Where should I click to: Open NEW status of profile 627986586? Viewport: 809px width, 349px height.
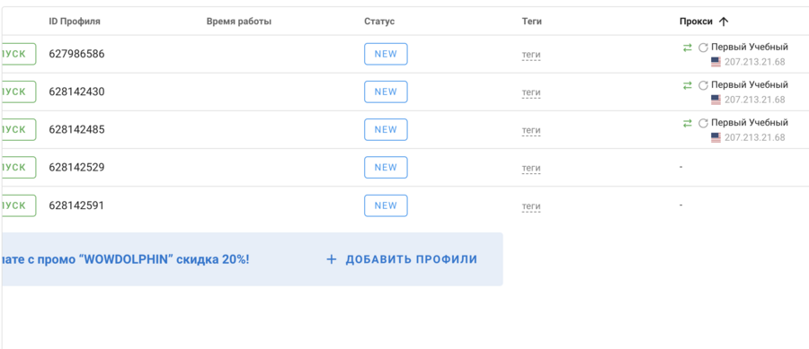pos(386,54)
